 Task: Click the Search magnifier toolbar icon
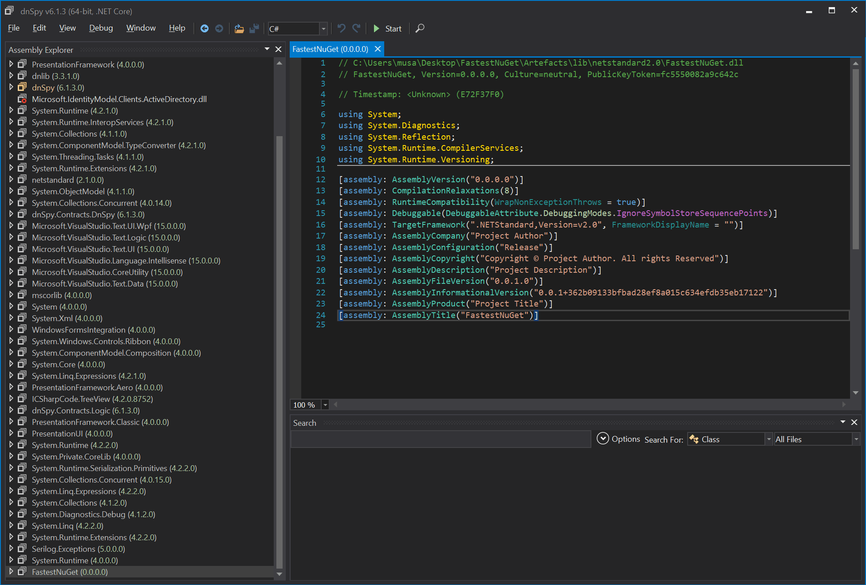click(420, 28)
